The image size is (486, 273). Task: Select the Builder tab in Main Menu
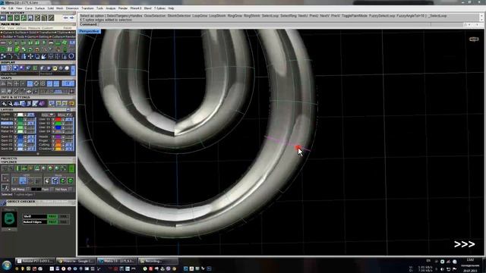8,37
